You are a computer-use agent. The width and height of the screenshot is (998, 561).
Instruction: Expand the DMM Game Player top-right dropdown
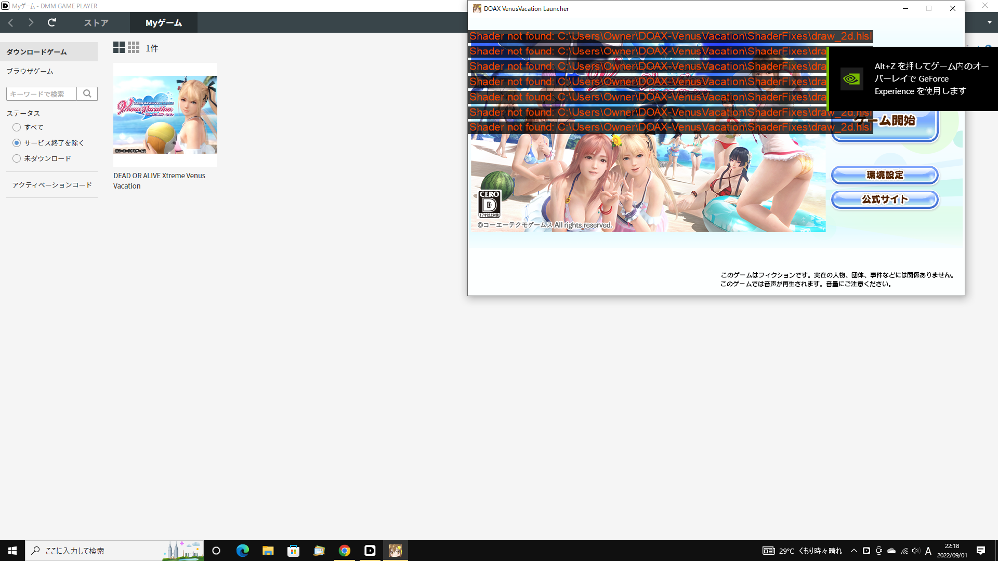(989, 22)
